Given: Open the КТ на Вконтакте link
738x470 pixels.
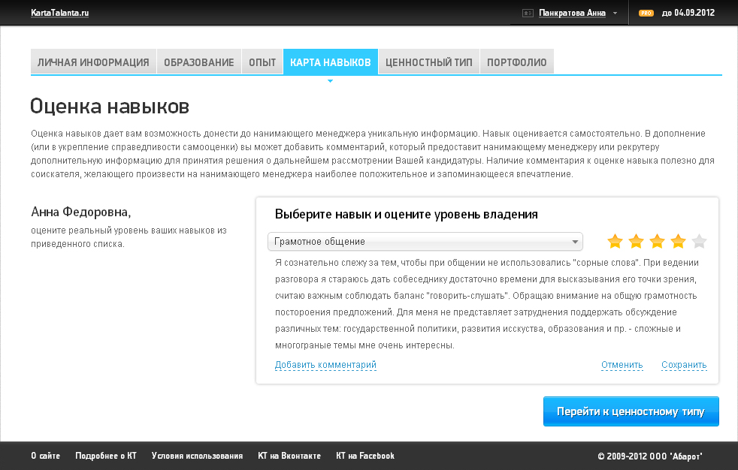Looking at the screenshot, I should pyautogui.click(x=289, y=456).
